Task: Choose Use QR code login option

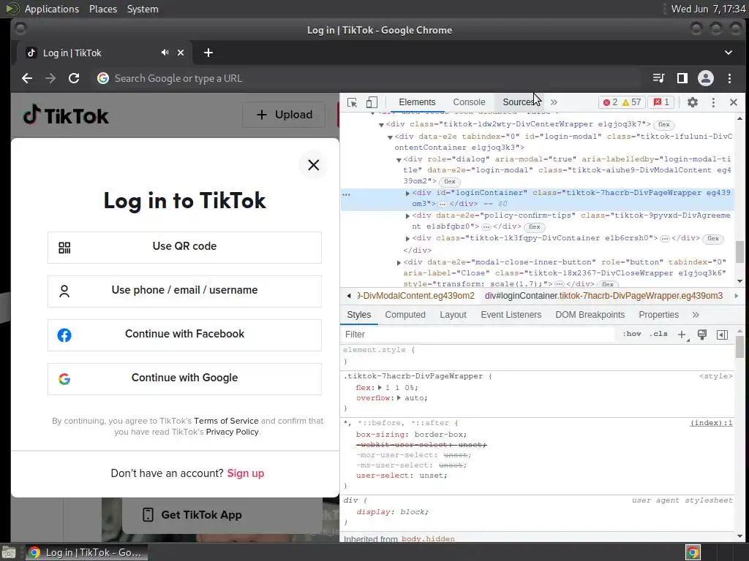Action: pyautogui.click(x=184, y=248)
